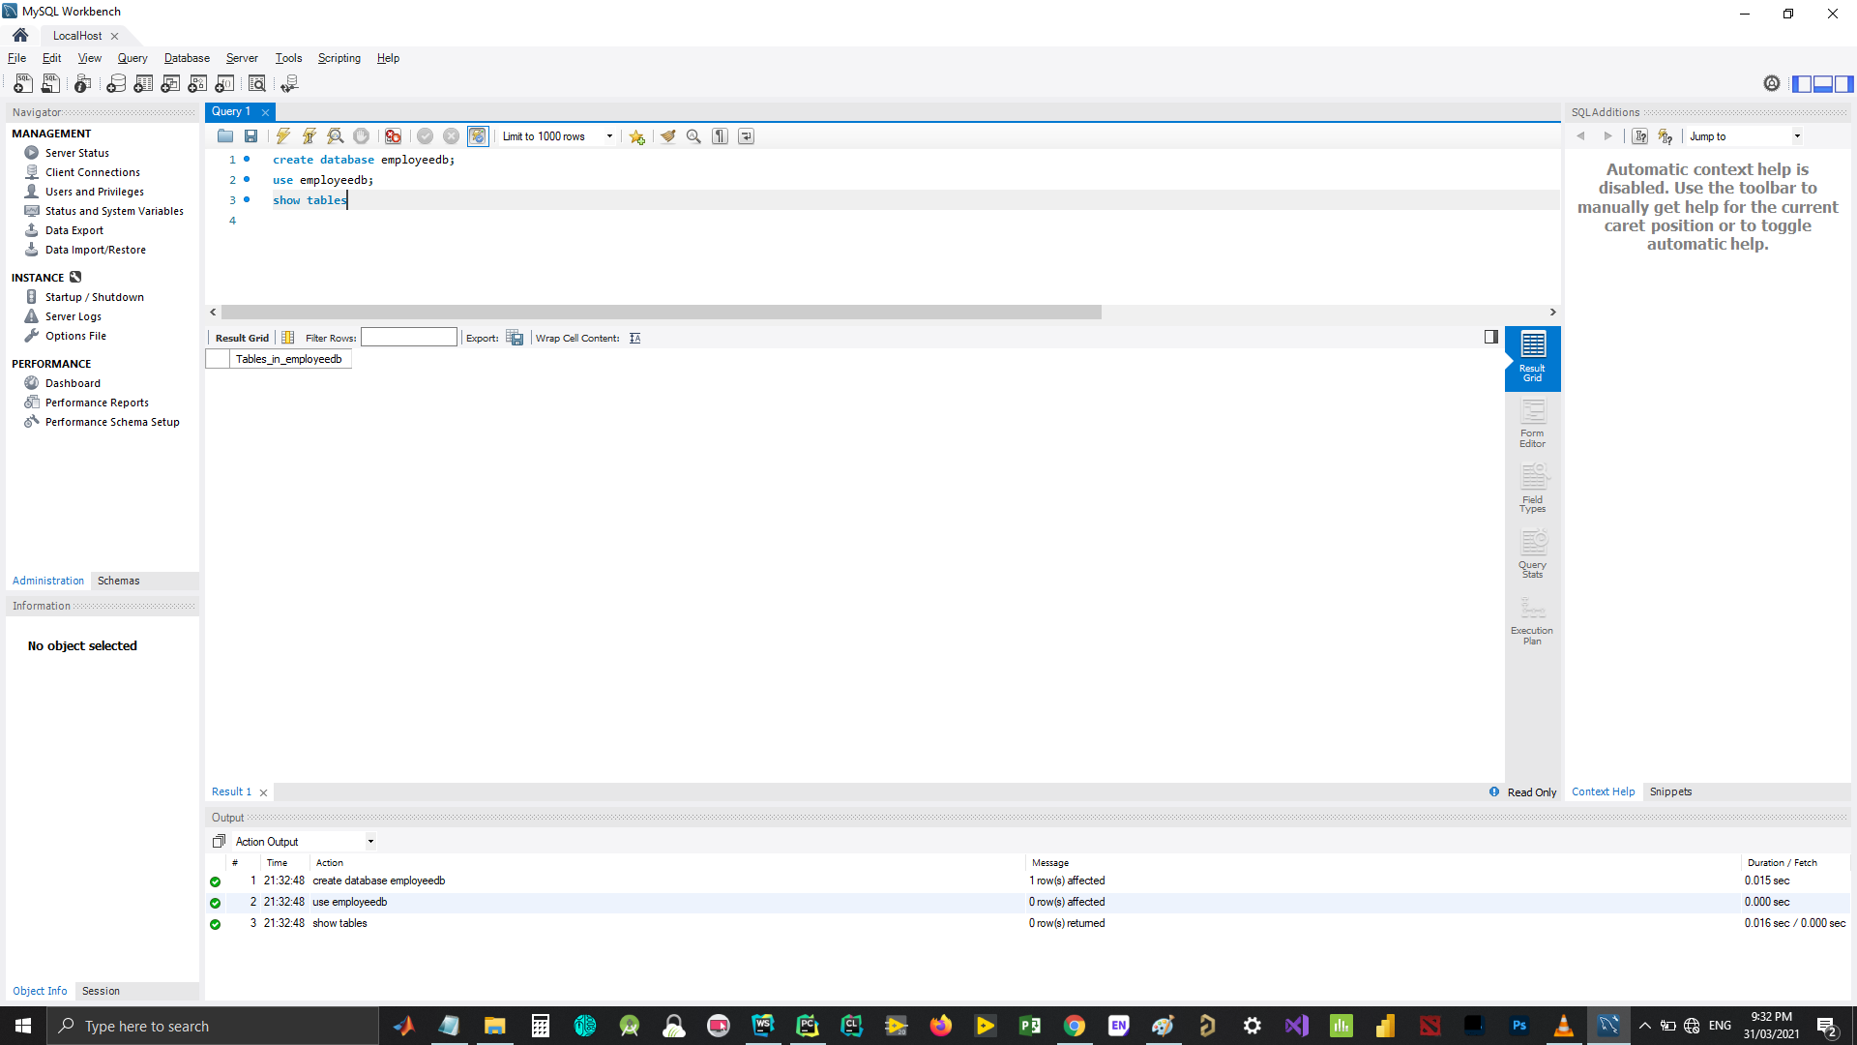Open Users and Privileges
The width and height of the screenshot is (1857, 1045).
click(95, 192)
